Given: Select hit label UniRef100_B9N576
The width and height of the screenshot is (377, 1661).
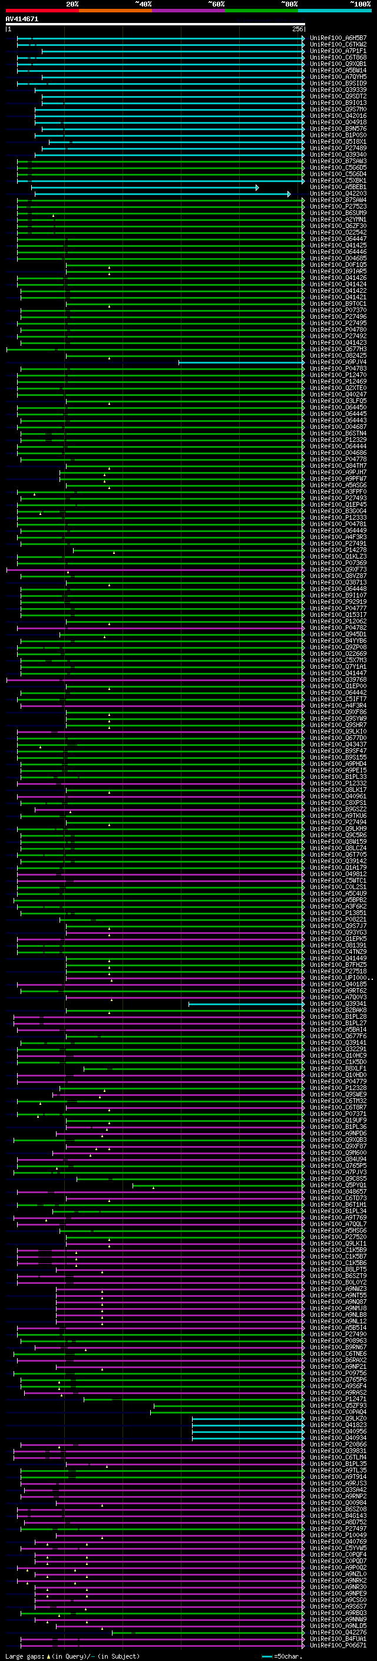Looking at the screenshot, I should pos(338,129).
